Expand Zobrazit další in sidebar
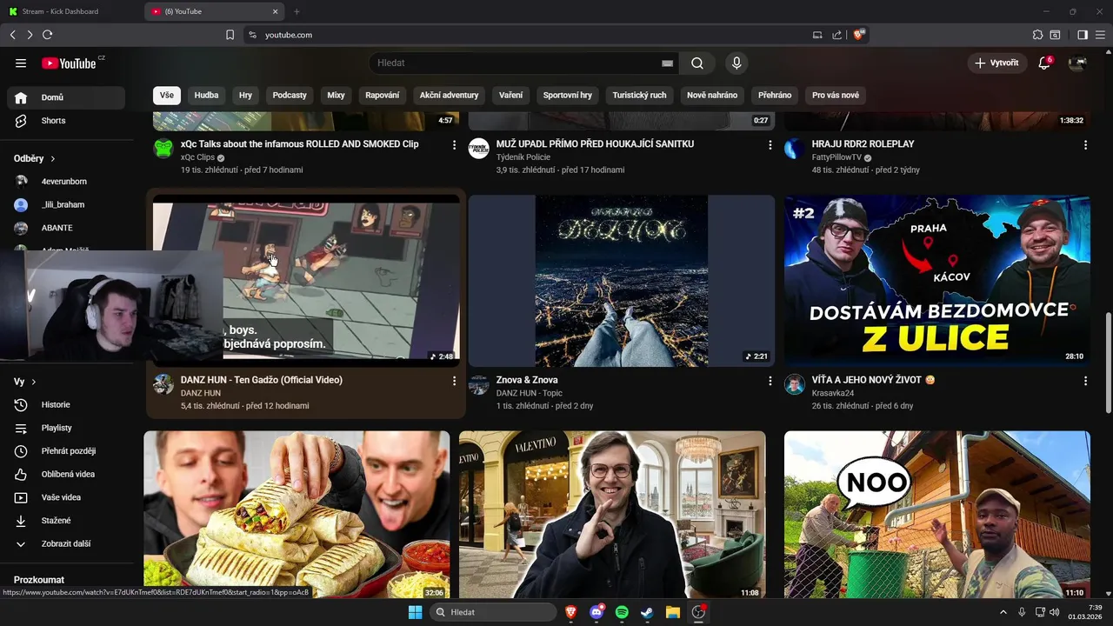This screenshot has height=626, width=1113. (x=66, y=544)
